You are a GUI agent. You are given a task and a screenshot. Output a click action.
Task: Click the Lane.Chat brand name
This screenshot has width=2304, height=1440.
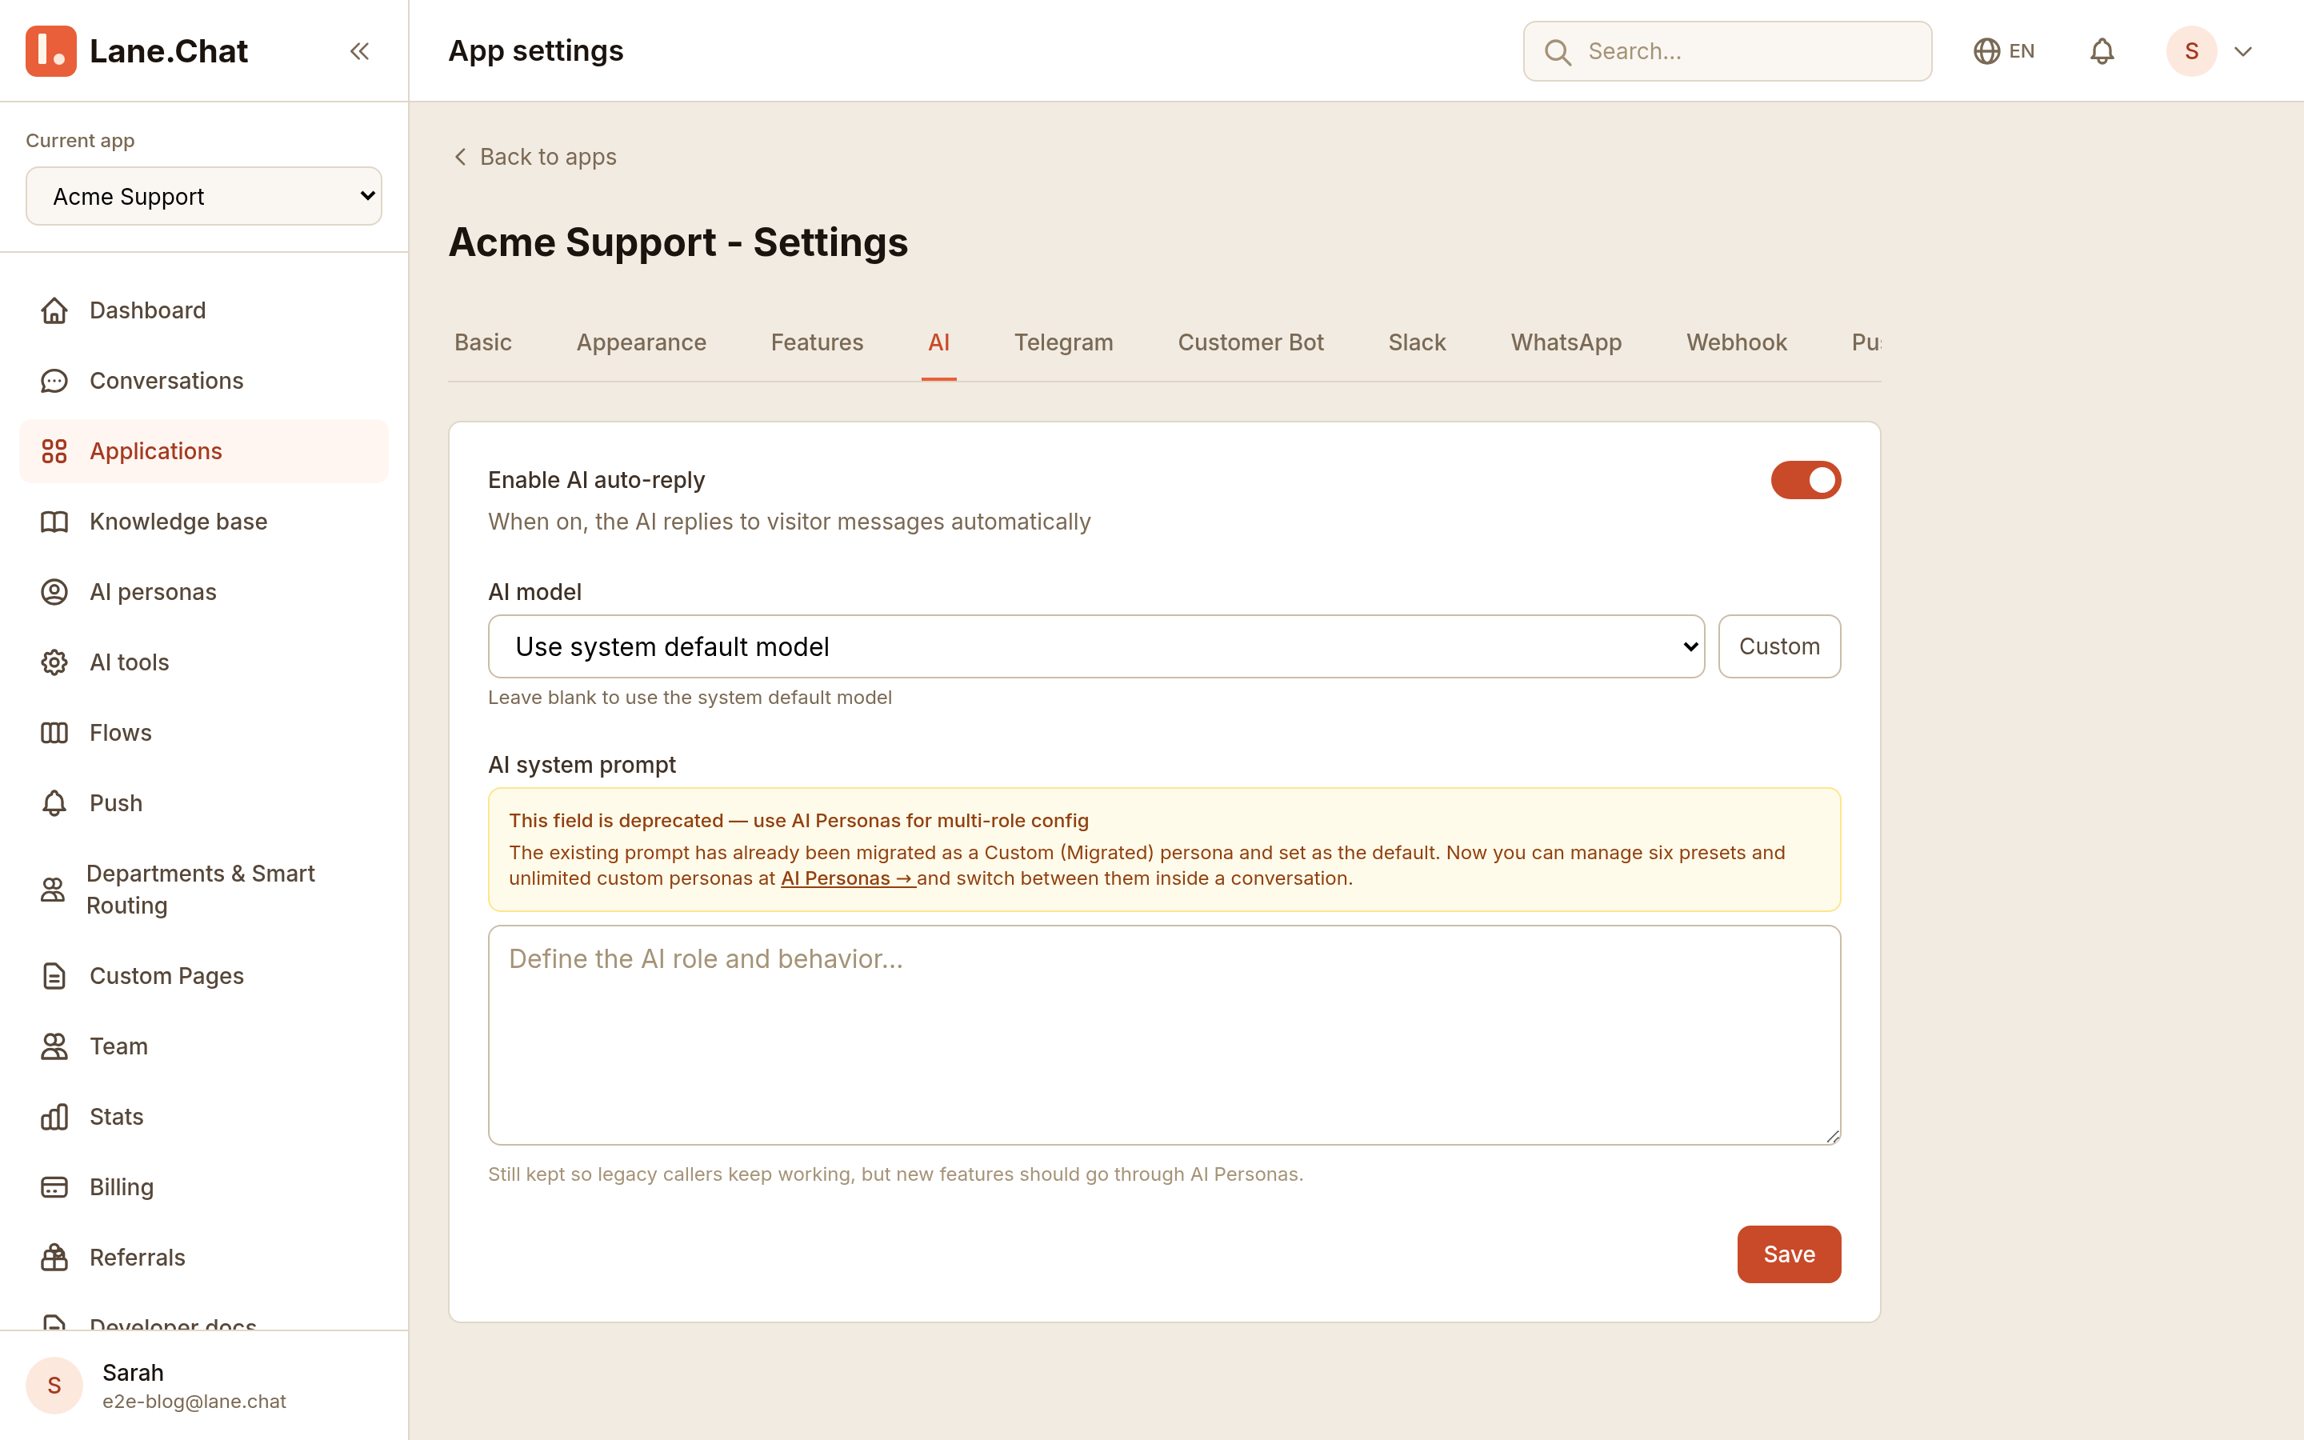click(169, 51)
